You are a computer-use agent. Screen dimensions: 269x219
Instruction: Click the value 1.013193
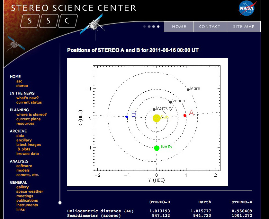[x=159, y=211]
